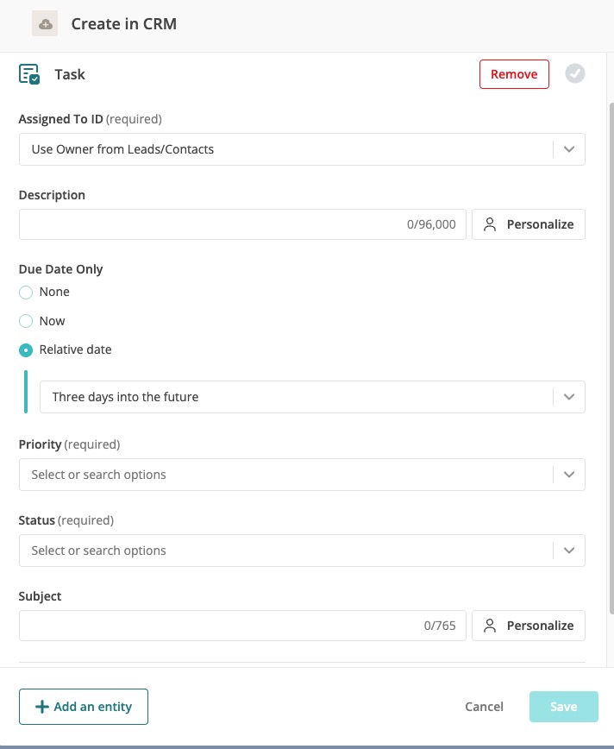The image size is (614, 749).
Task: Open the Priority options dropdown
Action: pyautogui.click(x=302, y=475)
